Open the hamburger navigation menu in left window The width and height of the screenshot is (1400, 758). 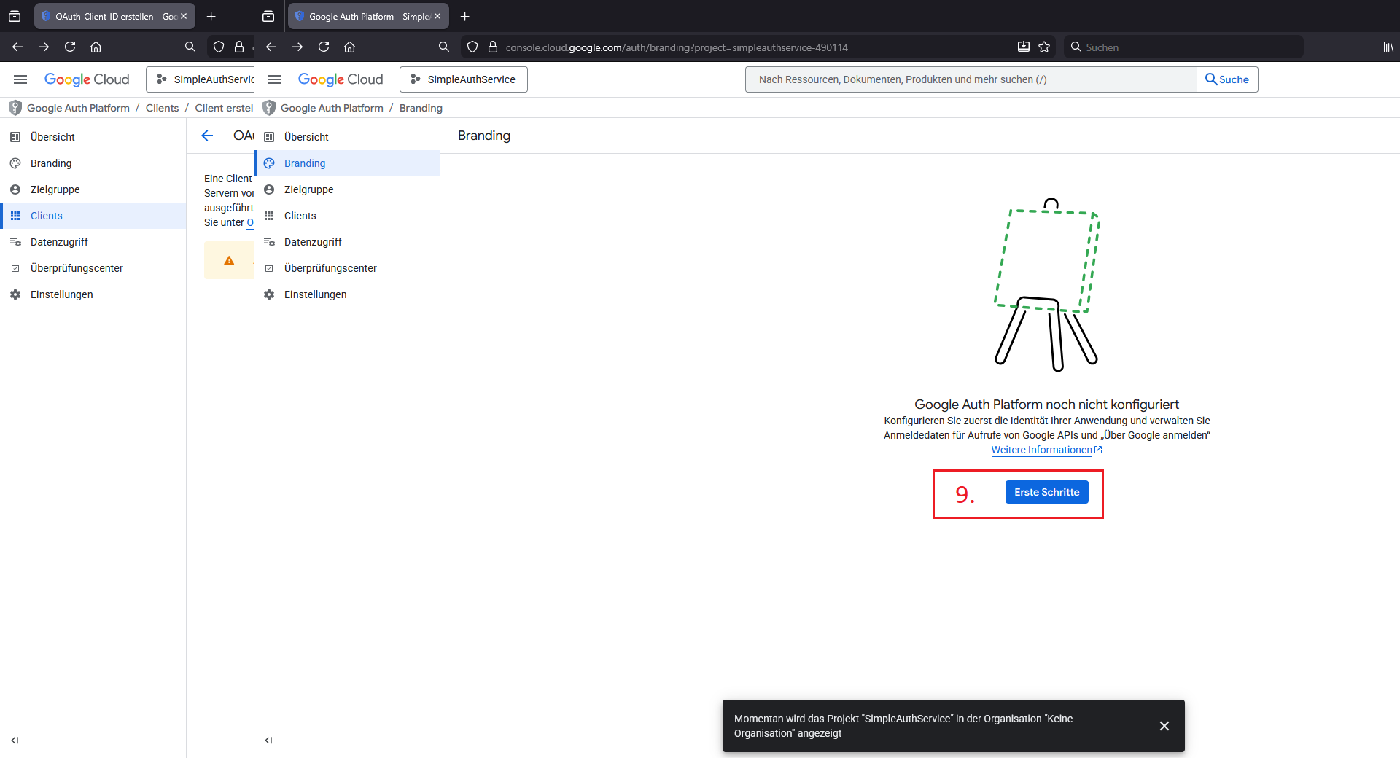[x=20, y=79]
